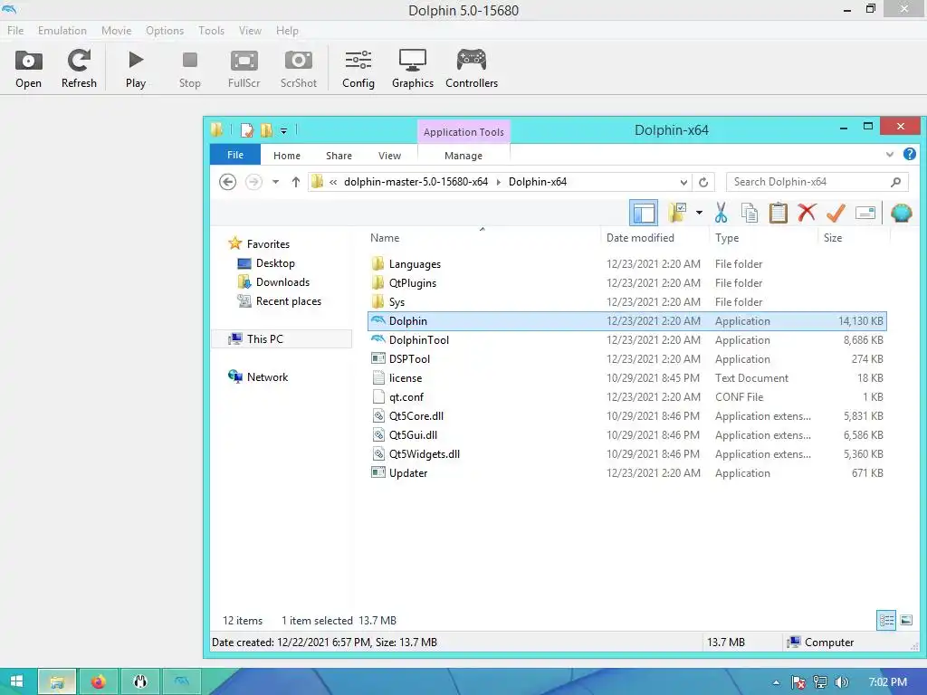Select Downloads in navigation pane

click(x=273, y=282)
